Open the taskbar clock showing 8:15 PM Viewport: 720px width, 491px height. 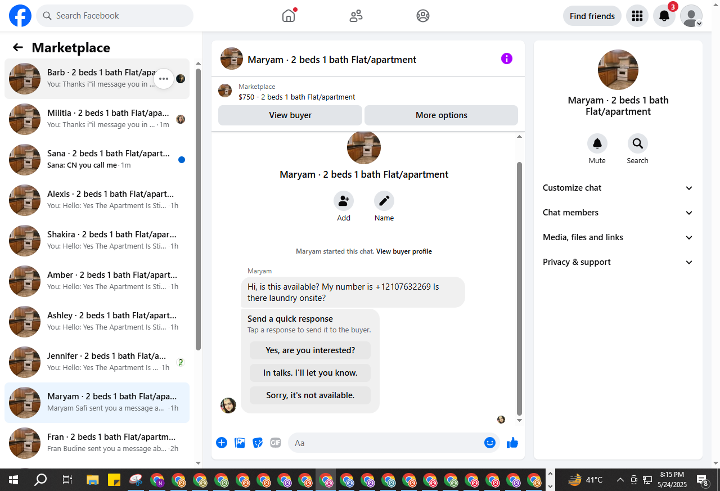(672, 480)
